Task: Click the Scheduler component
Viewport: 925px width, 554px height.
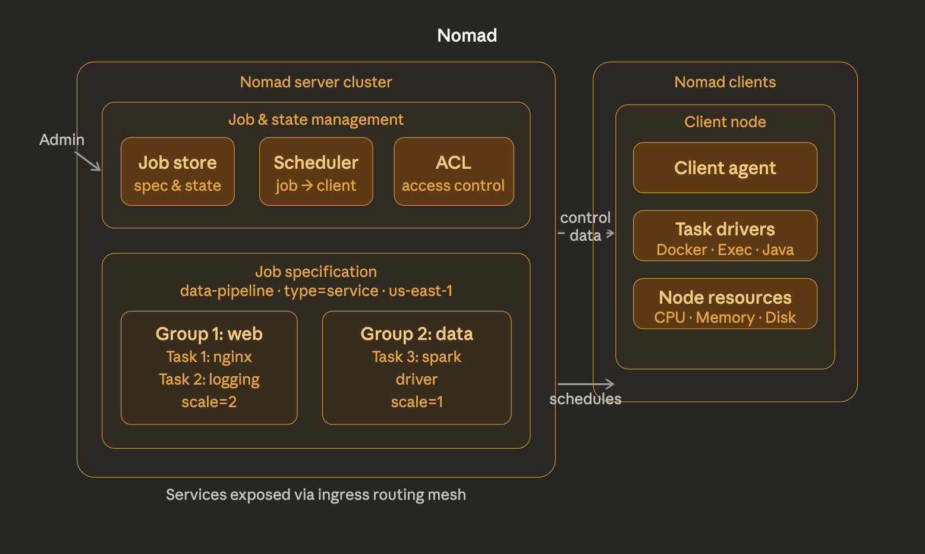Action: [x=316, y=171]
